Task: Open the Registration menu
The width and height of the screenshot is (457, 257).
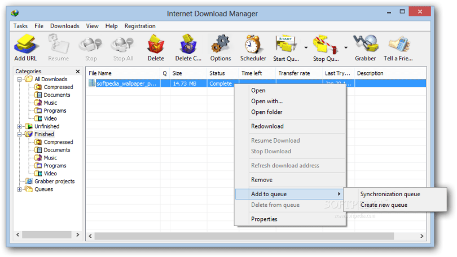Action: point(140,26)
